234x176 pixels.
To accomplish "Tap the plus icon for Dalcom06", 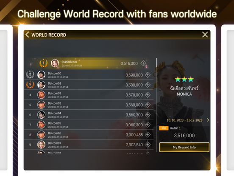I will click(x=148, y=134).
